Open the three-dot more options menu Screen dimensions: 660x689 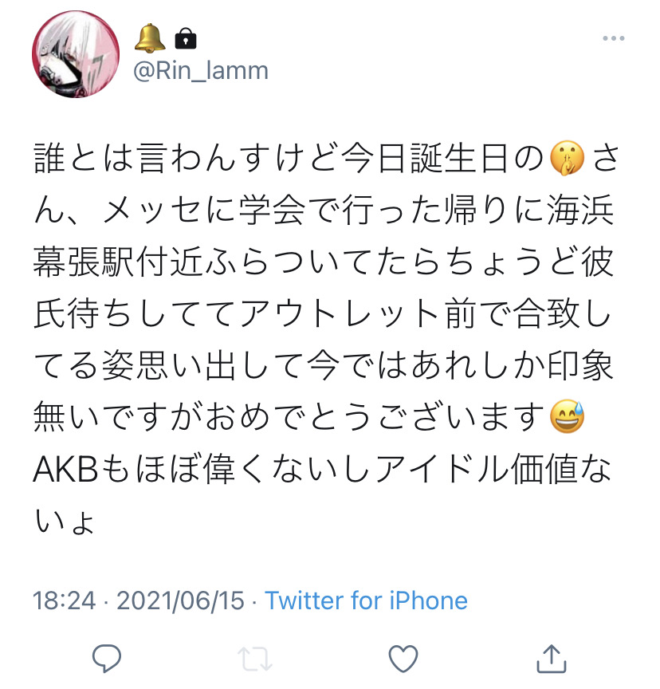614,38
